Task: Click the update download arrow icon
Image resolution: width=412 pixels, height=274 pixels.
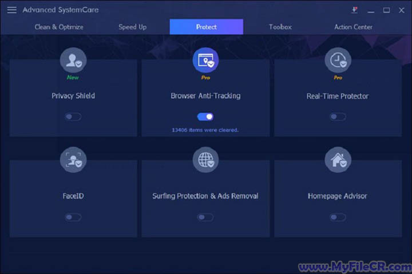Action: (x=354, y=10)
